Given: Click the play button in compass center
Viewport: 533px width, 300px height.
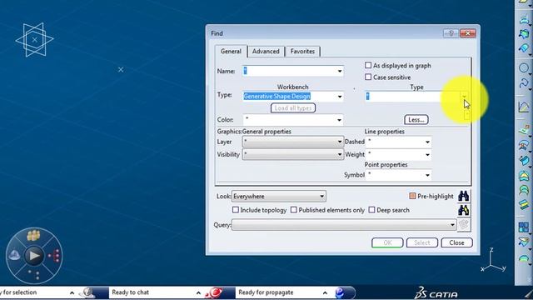Looking at the screenshot, I should coord(34,256).
